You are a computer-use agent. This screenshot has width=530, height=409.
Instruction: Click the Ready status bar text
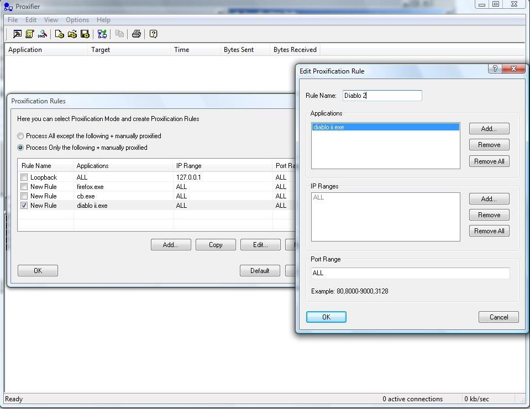click(x=14, y=399)
